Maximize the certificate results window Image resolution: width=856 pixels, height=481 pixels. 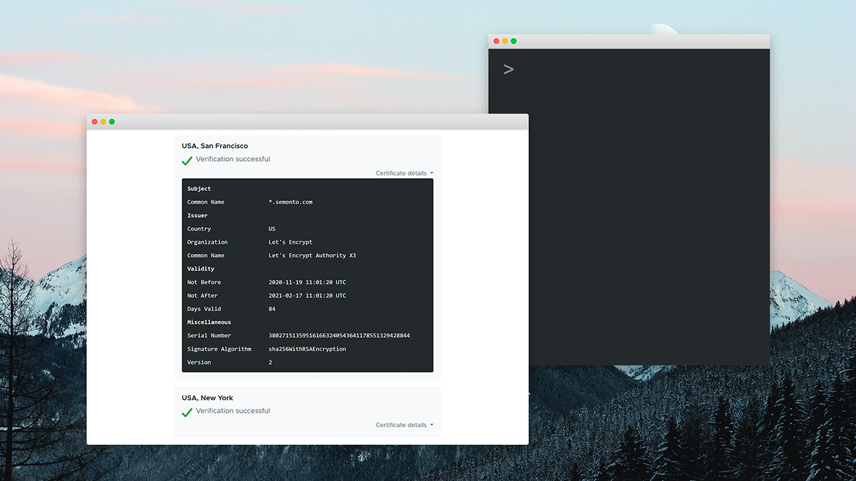point(112,122)
